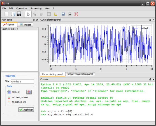
Task: Open the Processing menu
Action: (36, 8)
